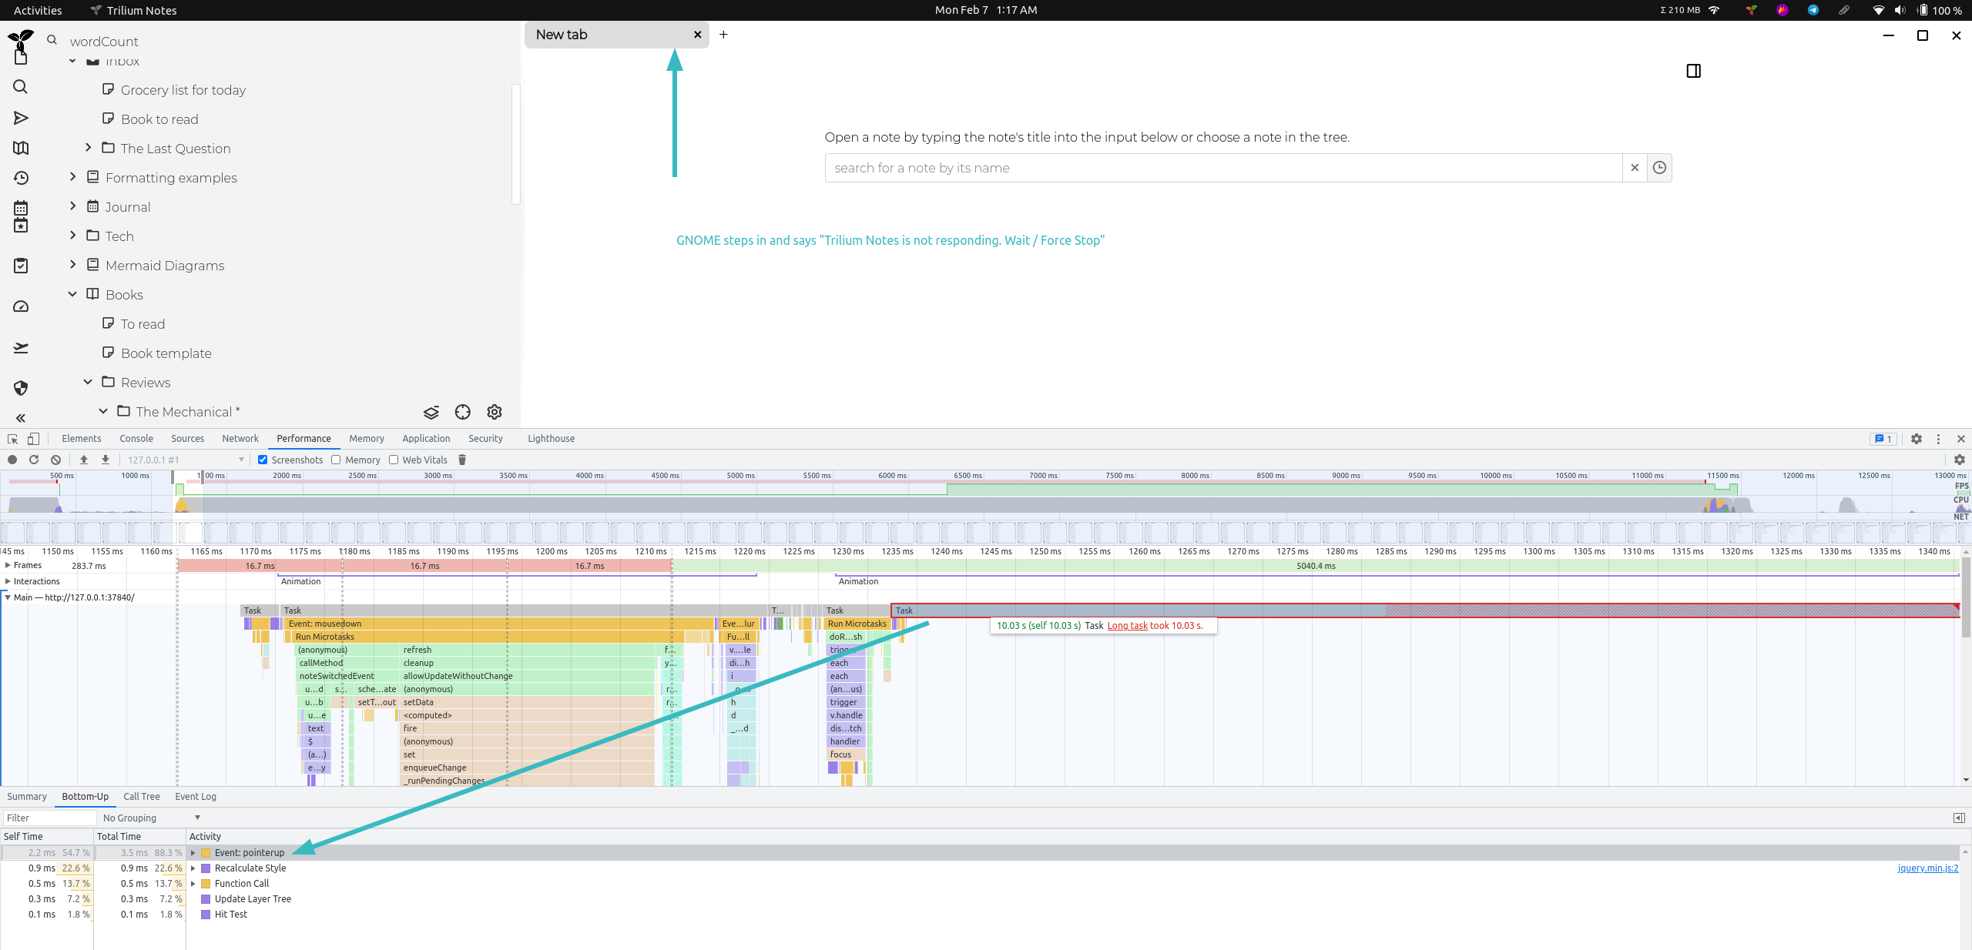Click the crosshair scroll-to-active-note icon
The image size is (1972, 950).
coord(462,412)
